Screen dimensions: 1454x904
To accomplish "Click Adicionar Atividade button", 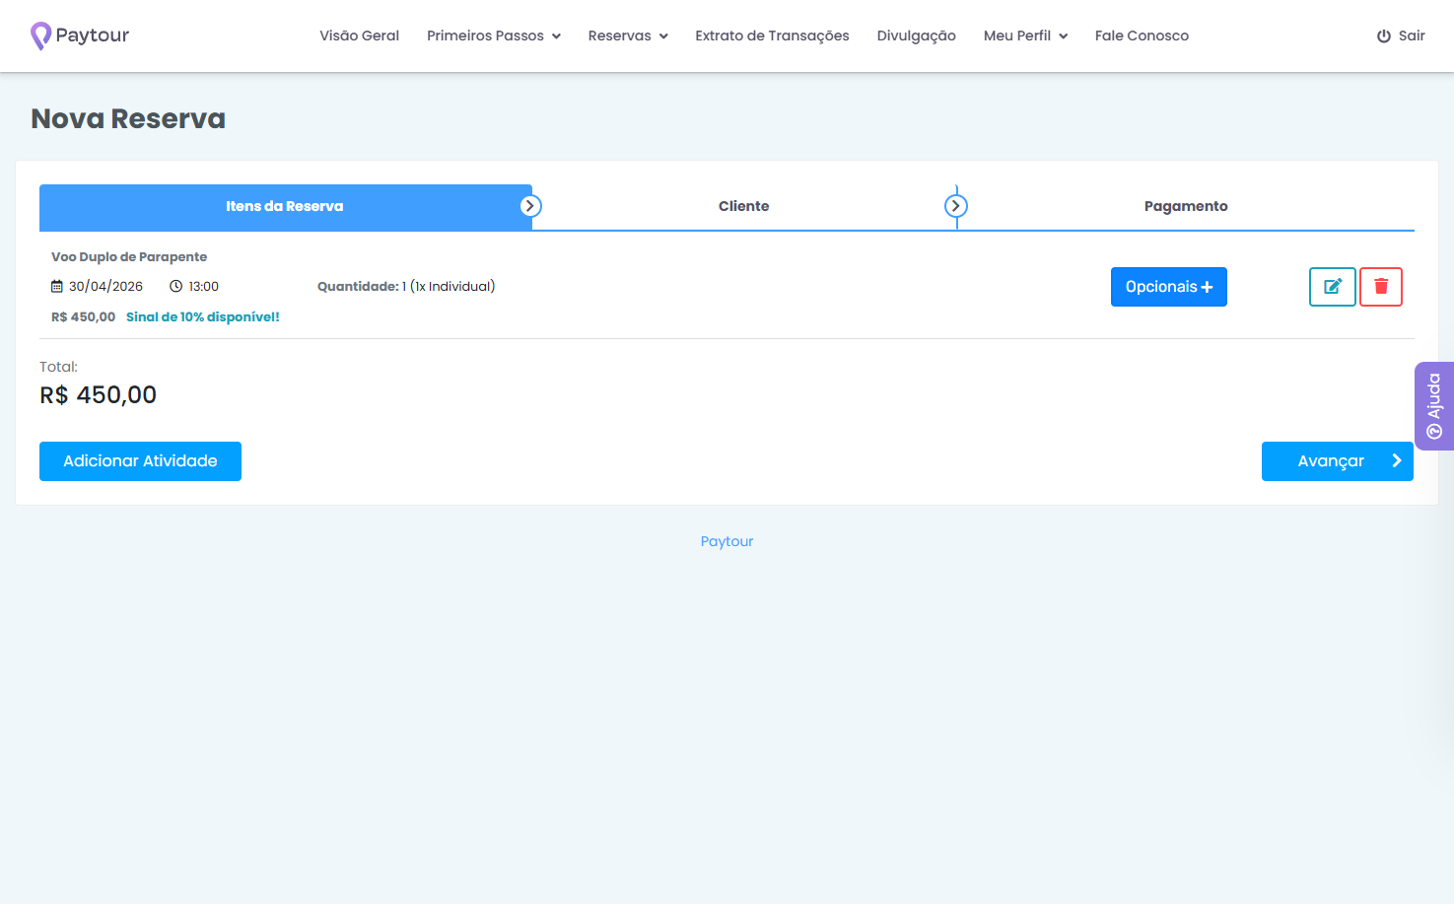I will 140,461.
